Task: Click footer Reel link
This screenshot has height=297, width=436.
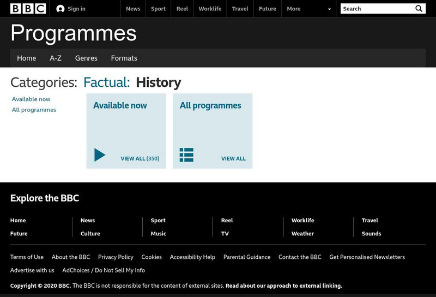Action: 227,221
